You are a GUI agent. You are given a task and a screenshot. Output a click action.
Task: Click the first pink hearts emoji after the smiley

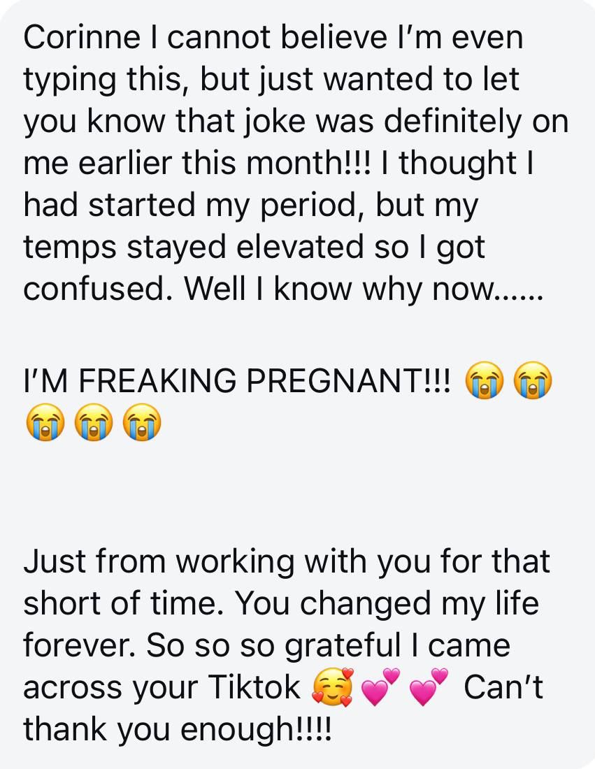pos(380,688)
